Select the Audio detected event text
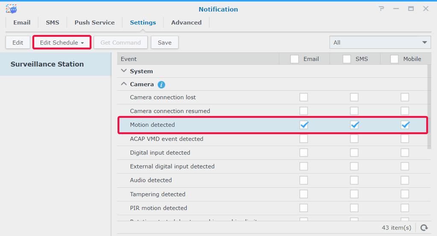This screenshot has height=236, width=437. pyautogui.click(x=151, y=180)
